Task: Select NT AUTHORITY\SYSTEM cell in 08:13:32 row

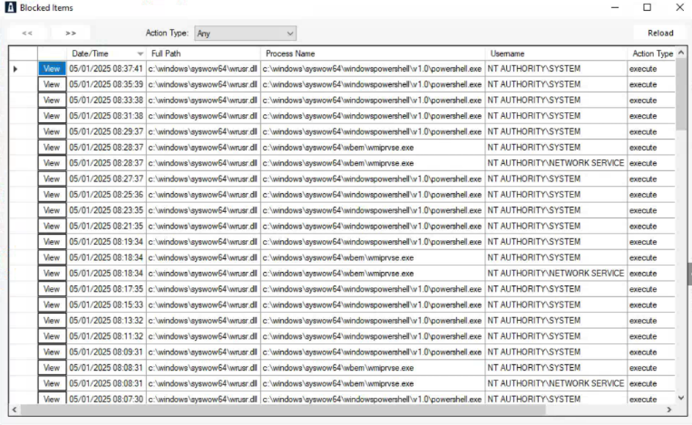Action: click(556, 321)
